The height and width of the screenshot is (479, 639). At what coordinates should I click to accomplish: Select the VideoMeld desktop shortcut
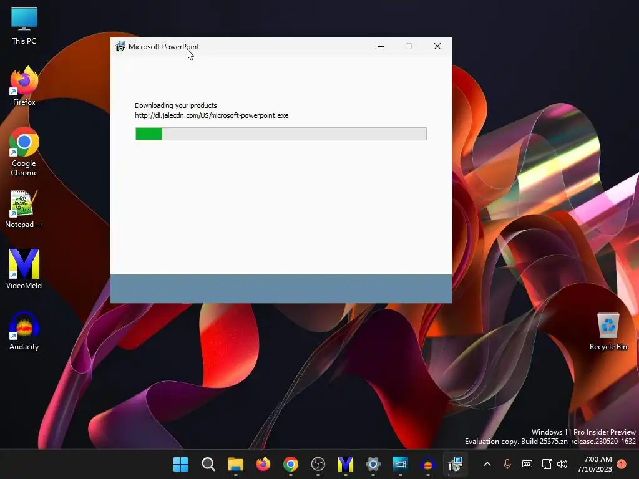(x=24, y=269)
